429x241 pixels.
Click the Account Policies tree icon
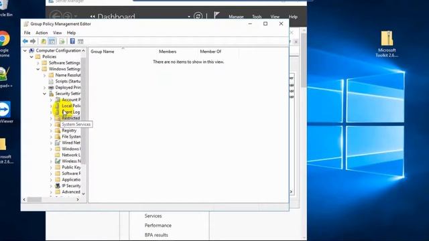[x=58, y=100]
